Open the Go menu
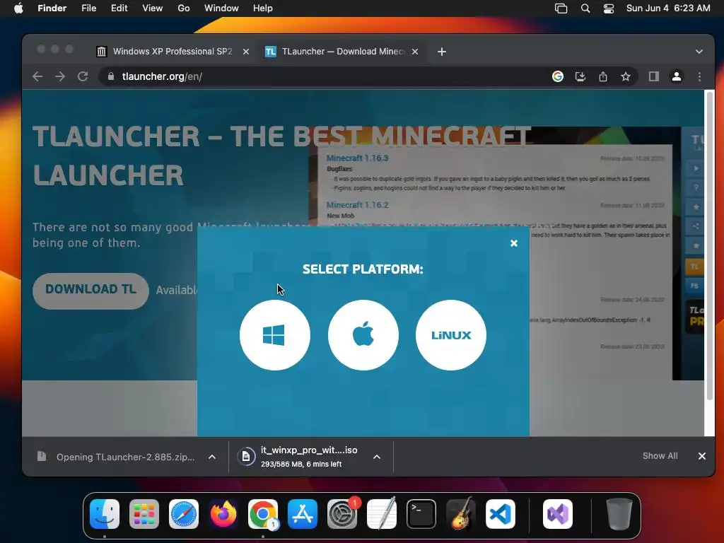 [x=184, y=8]
